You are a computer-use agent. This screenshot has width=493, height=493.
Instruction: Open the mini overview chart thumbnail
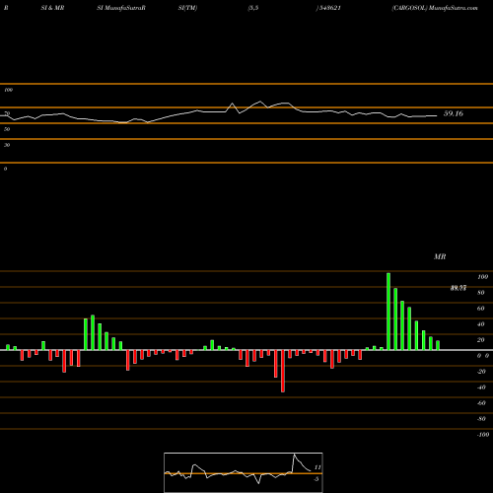coord(244,472)
